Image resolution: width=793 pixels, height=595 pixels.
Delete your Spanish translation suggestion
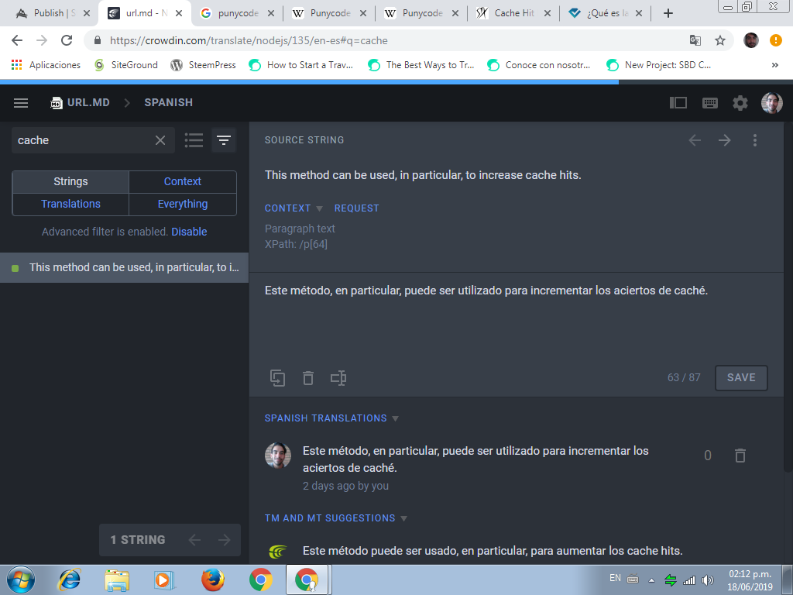pyautogui.click(x=740, y=456)
